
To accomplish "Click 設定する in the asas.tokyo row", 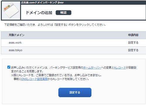I will pos(133,50).
